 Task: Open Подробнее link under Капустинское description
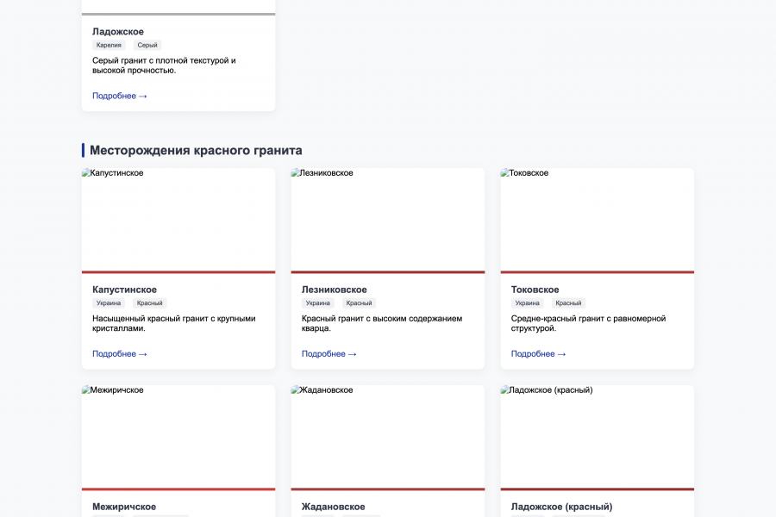pos(119,353)
